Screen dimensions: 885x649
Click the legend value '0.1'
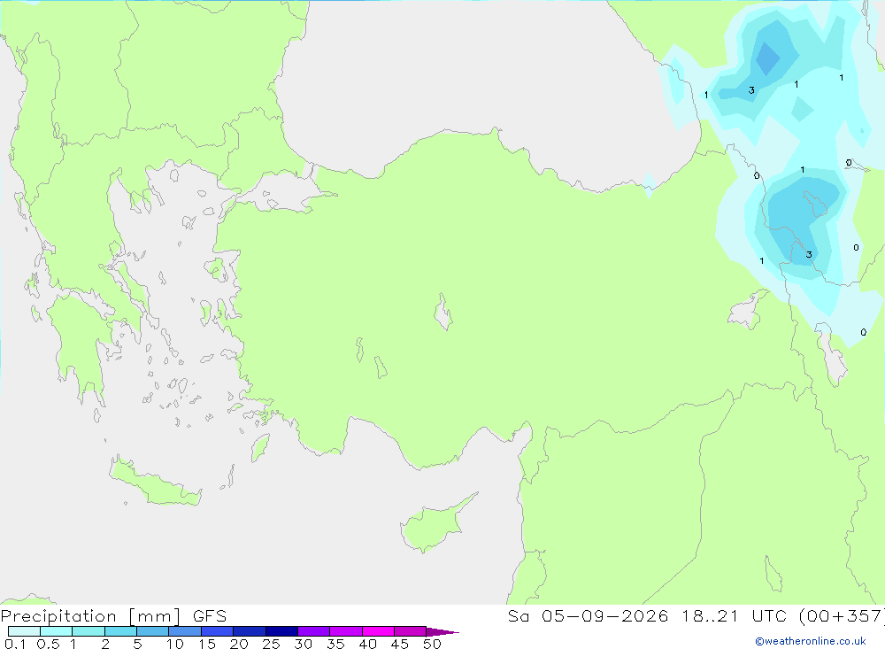(x=15, y=644)
